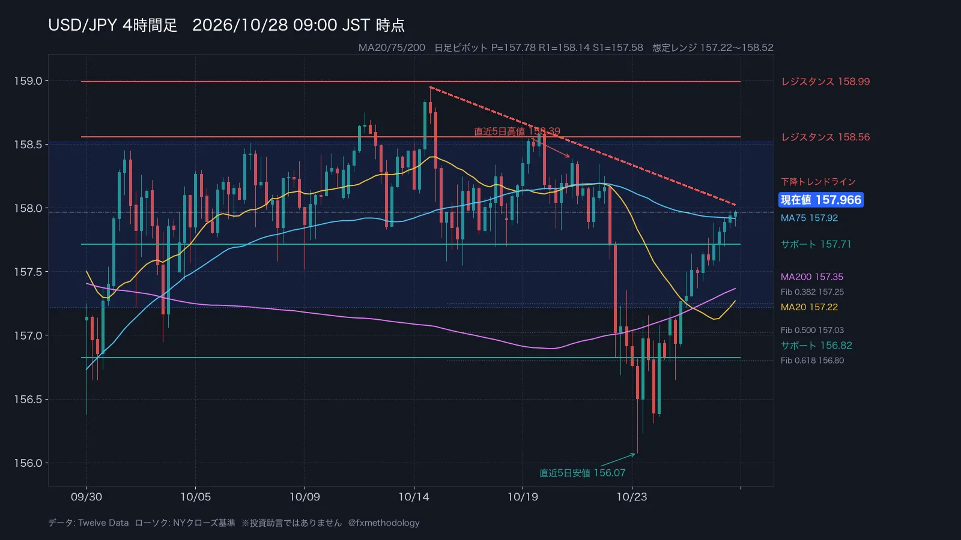
Task: Click the MA200 157.35 label
Action: pyautogui.click(x=811, y=277)
